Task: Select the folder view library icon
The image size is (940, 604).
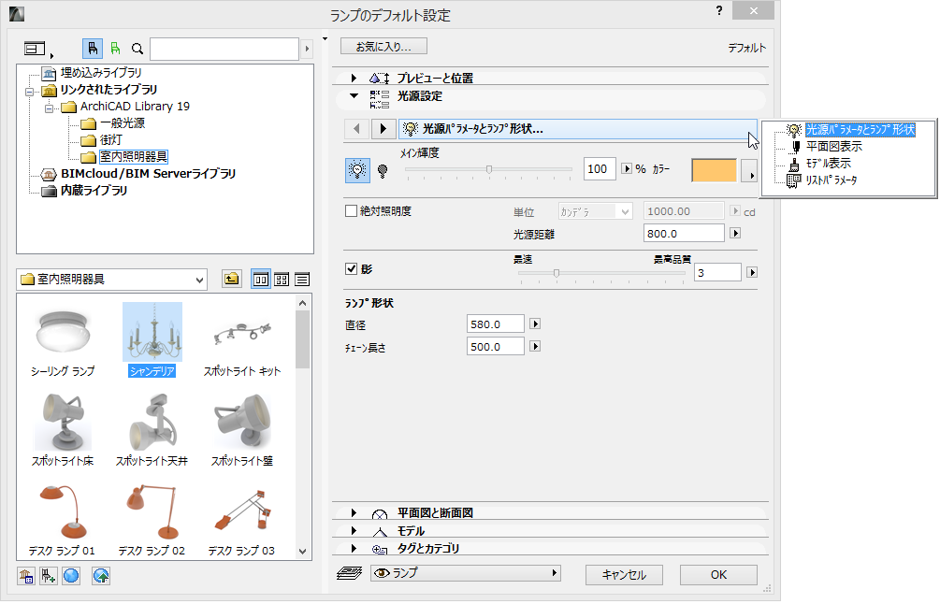Action: [x=93, y=49]
